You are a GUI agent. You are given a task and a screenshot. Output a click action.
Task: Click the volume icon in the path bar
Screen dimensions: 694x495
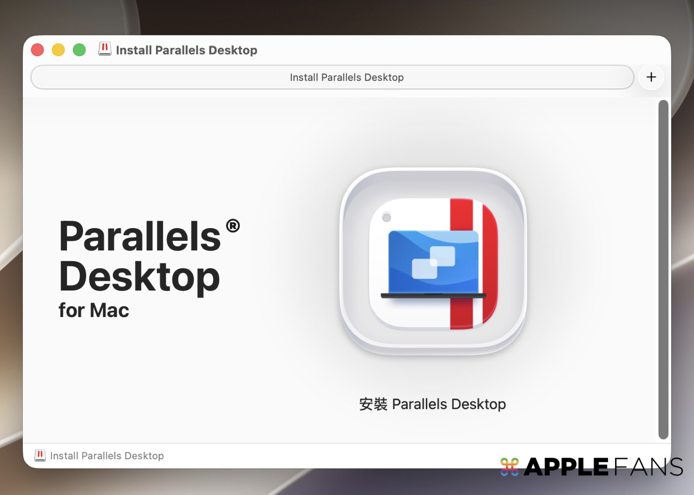tap(40, 455)
